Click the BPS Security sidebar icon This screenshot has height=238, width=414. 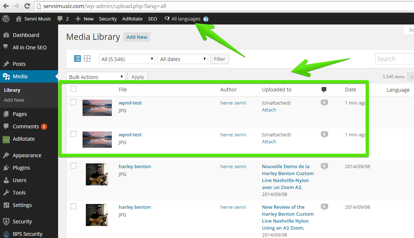(x=6, y=234)
